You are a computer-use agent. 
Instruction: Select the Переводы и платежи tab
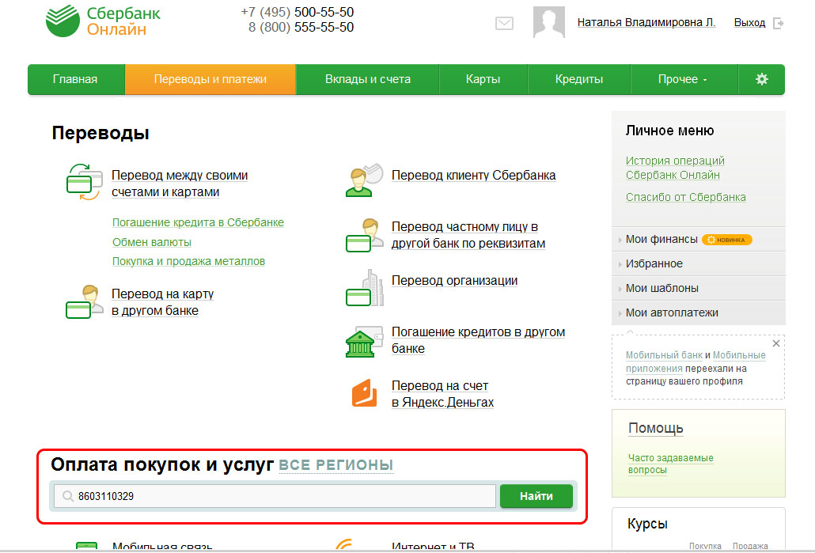(210, 79)
